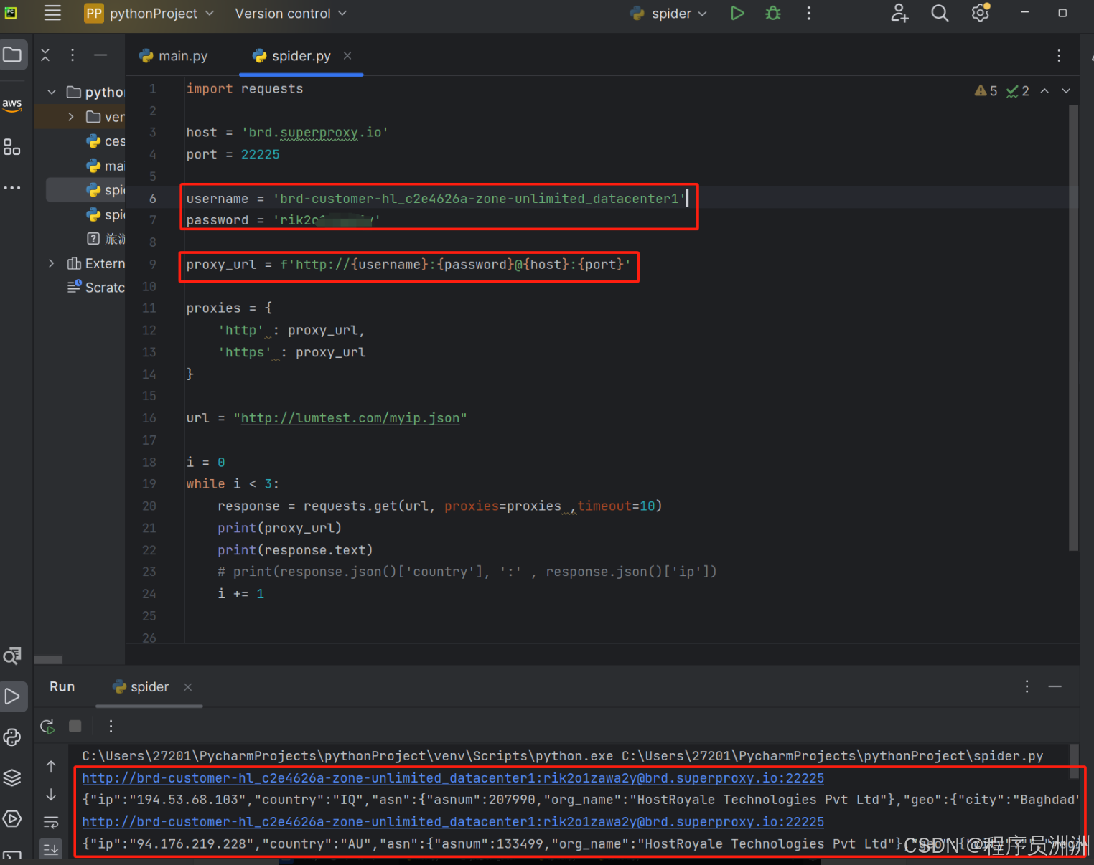
Task: Open the spider run configuration dropdown
Action: 668,13
